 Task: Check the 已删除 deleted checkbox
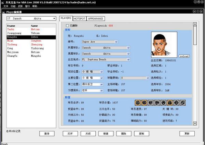point(67,26)
